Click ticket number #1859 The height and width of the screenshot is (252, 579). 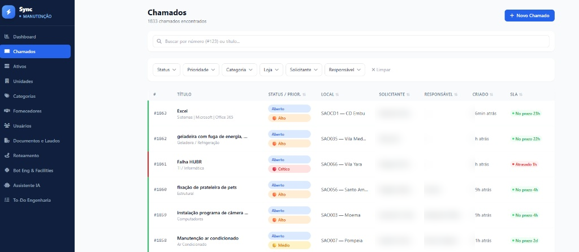(160, 215)
